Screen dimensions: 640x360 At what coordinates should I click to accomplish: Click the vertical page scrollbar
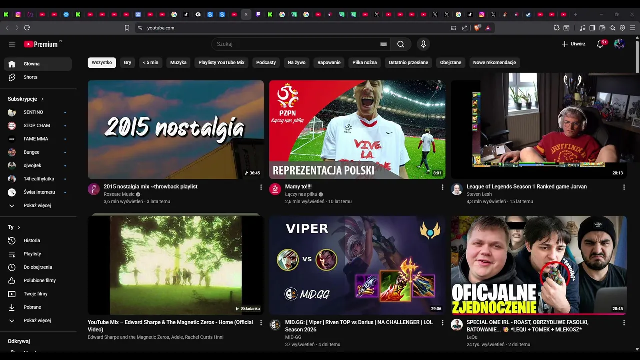[637, 57]
